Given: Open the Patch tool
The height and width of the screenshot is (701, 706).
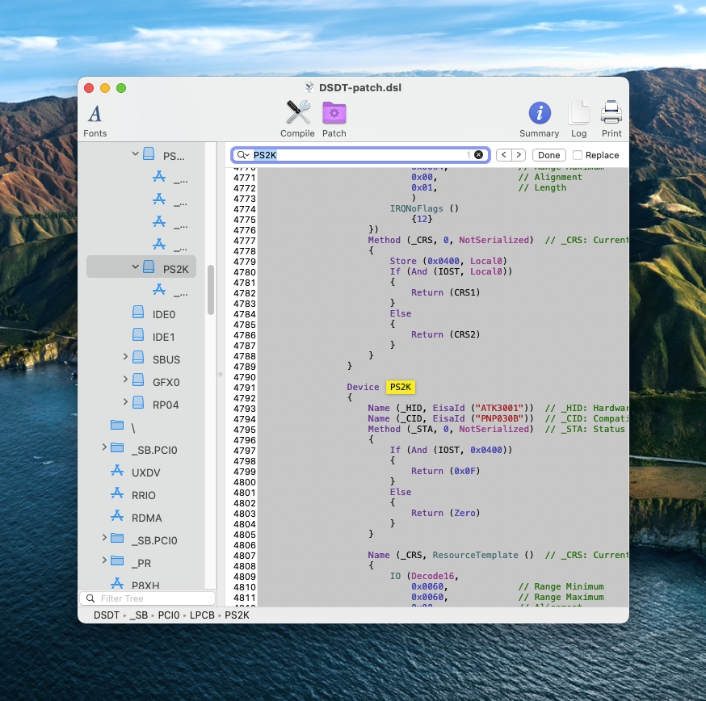Looking at the screenshot, I should 334,114.
